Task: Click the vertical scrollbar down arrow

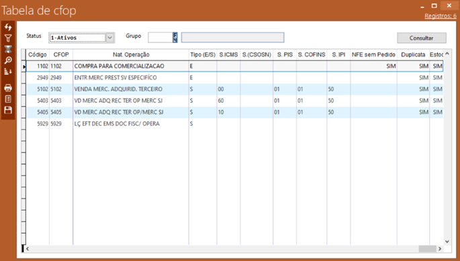Action: click(x=447, y=241)
